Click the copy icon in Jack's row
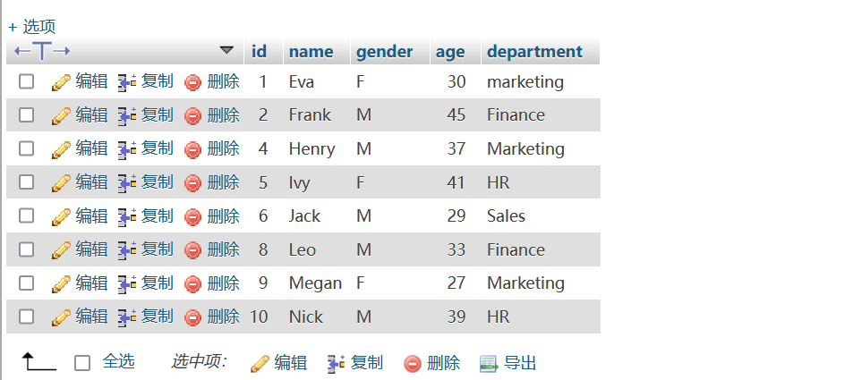This screenshot has width=853, height=380. tap(127, 217)
